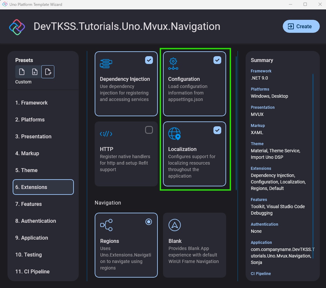Image resolution: width=326 pixels, height=288 pixels.
Task: Click the Create button
Action: [x=301, y=26]
